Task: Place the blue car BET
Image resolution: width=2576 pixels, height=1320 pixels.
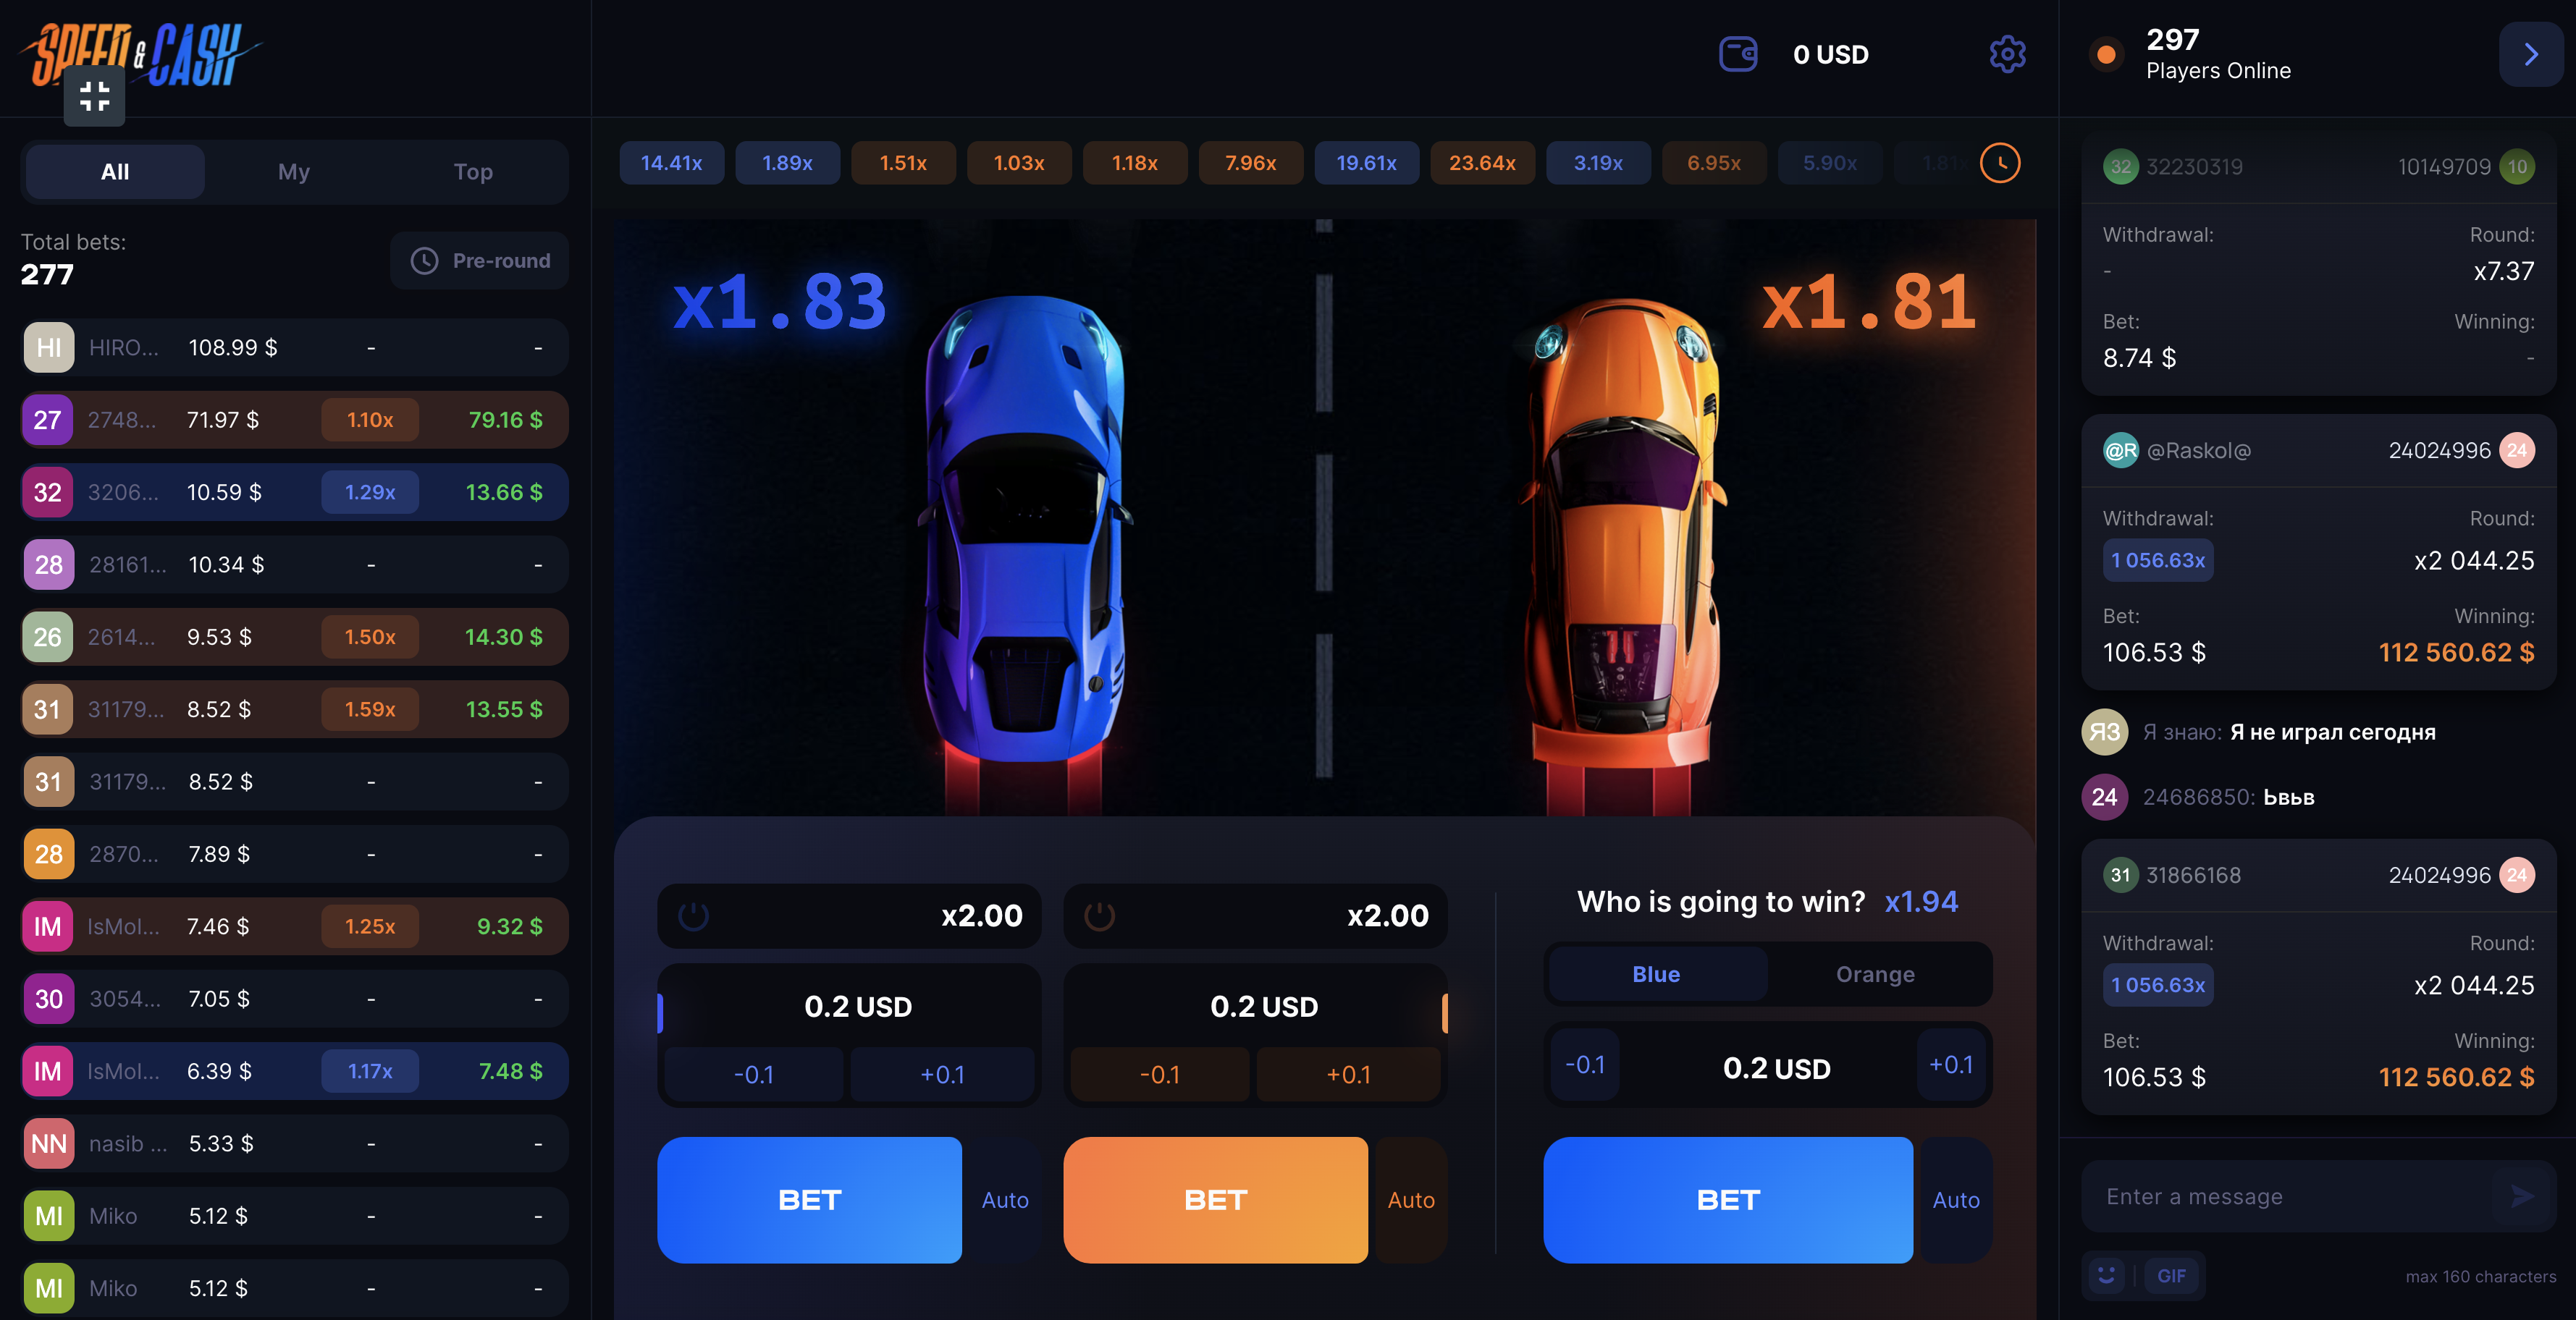Action: 809,1200
